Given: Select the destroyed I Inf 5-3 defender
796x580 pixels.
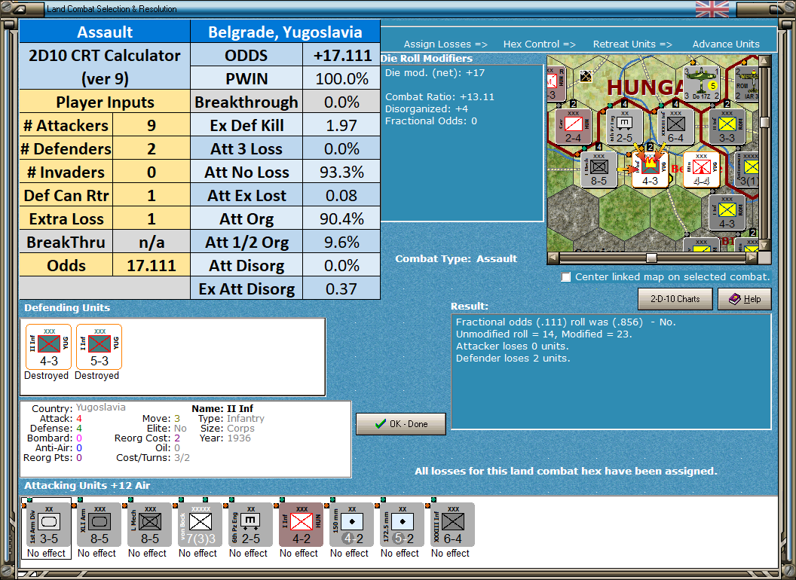Looking at the screenshot, I should 99,347.
